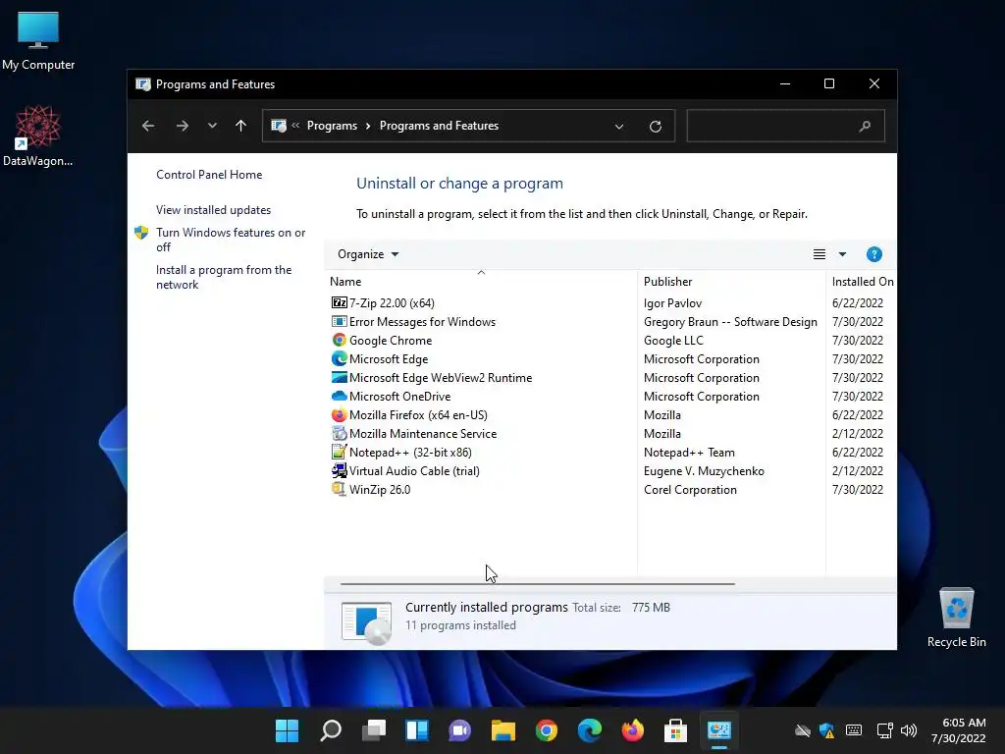Image resolution: width=1005 pixels, height=754 pixels.
Task: Open taskbar Search
Action: pyautogui.click(x=331, y=730)
